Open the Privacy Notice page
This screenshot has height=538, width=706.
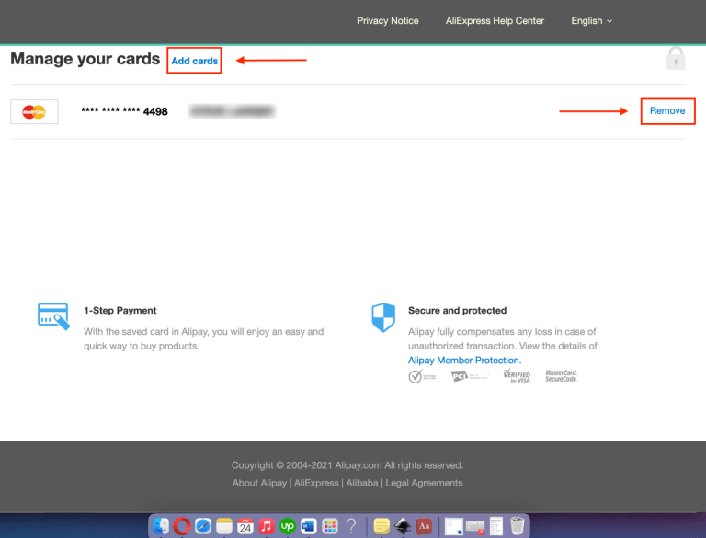[x=388, y=21]
